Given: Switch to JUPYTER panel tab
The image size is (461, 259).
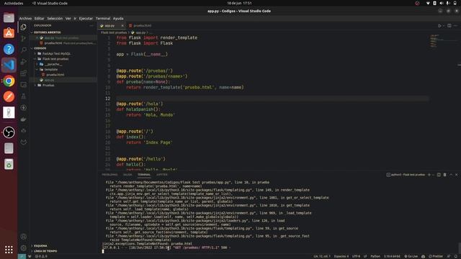Looking at the screenshot, I should [x=161, y=175].
